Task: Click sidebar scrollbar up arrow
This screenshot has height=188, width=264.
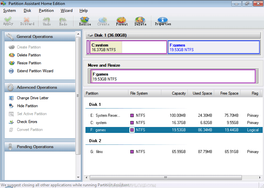Action: coord(78,34)
